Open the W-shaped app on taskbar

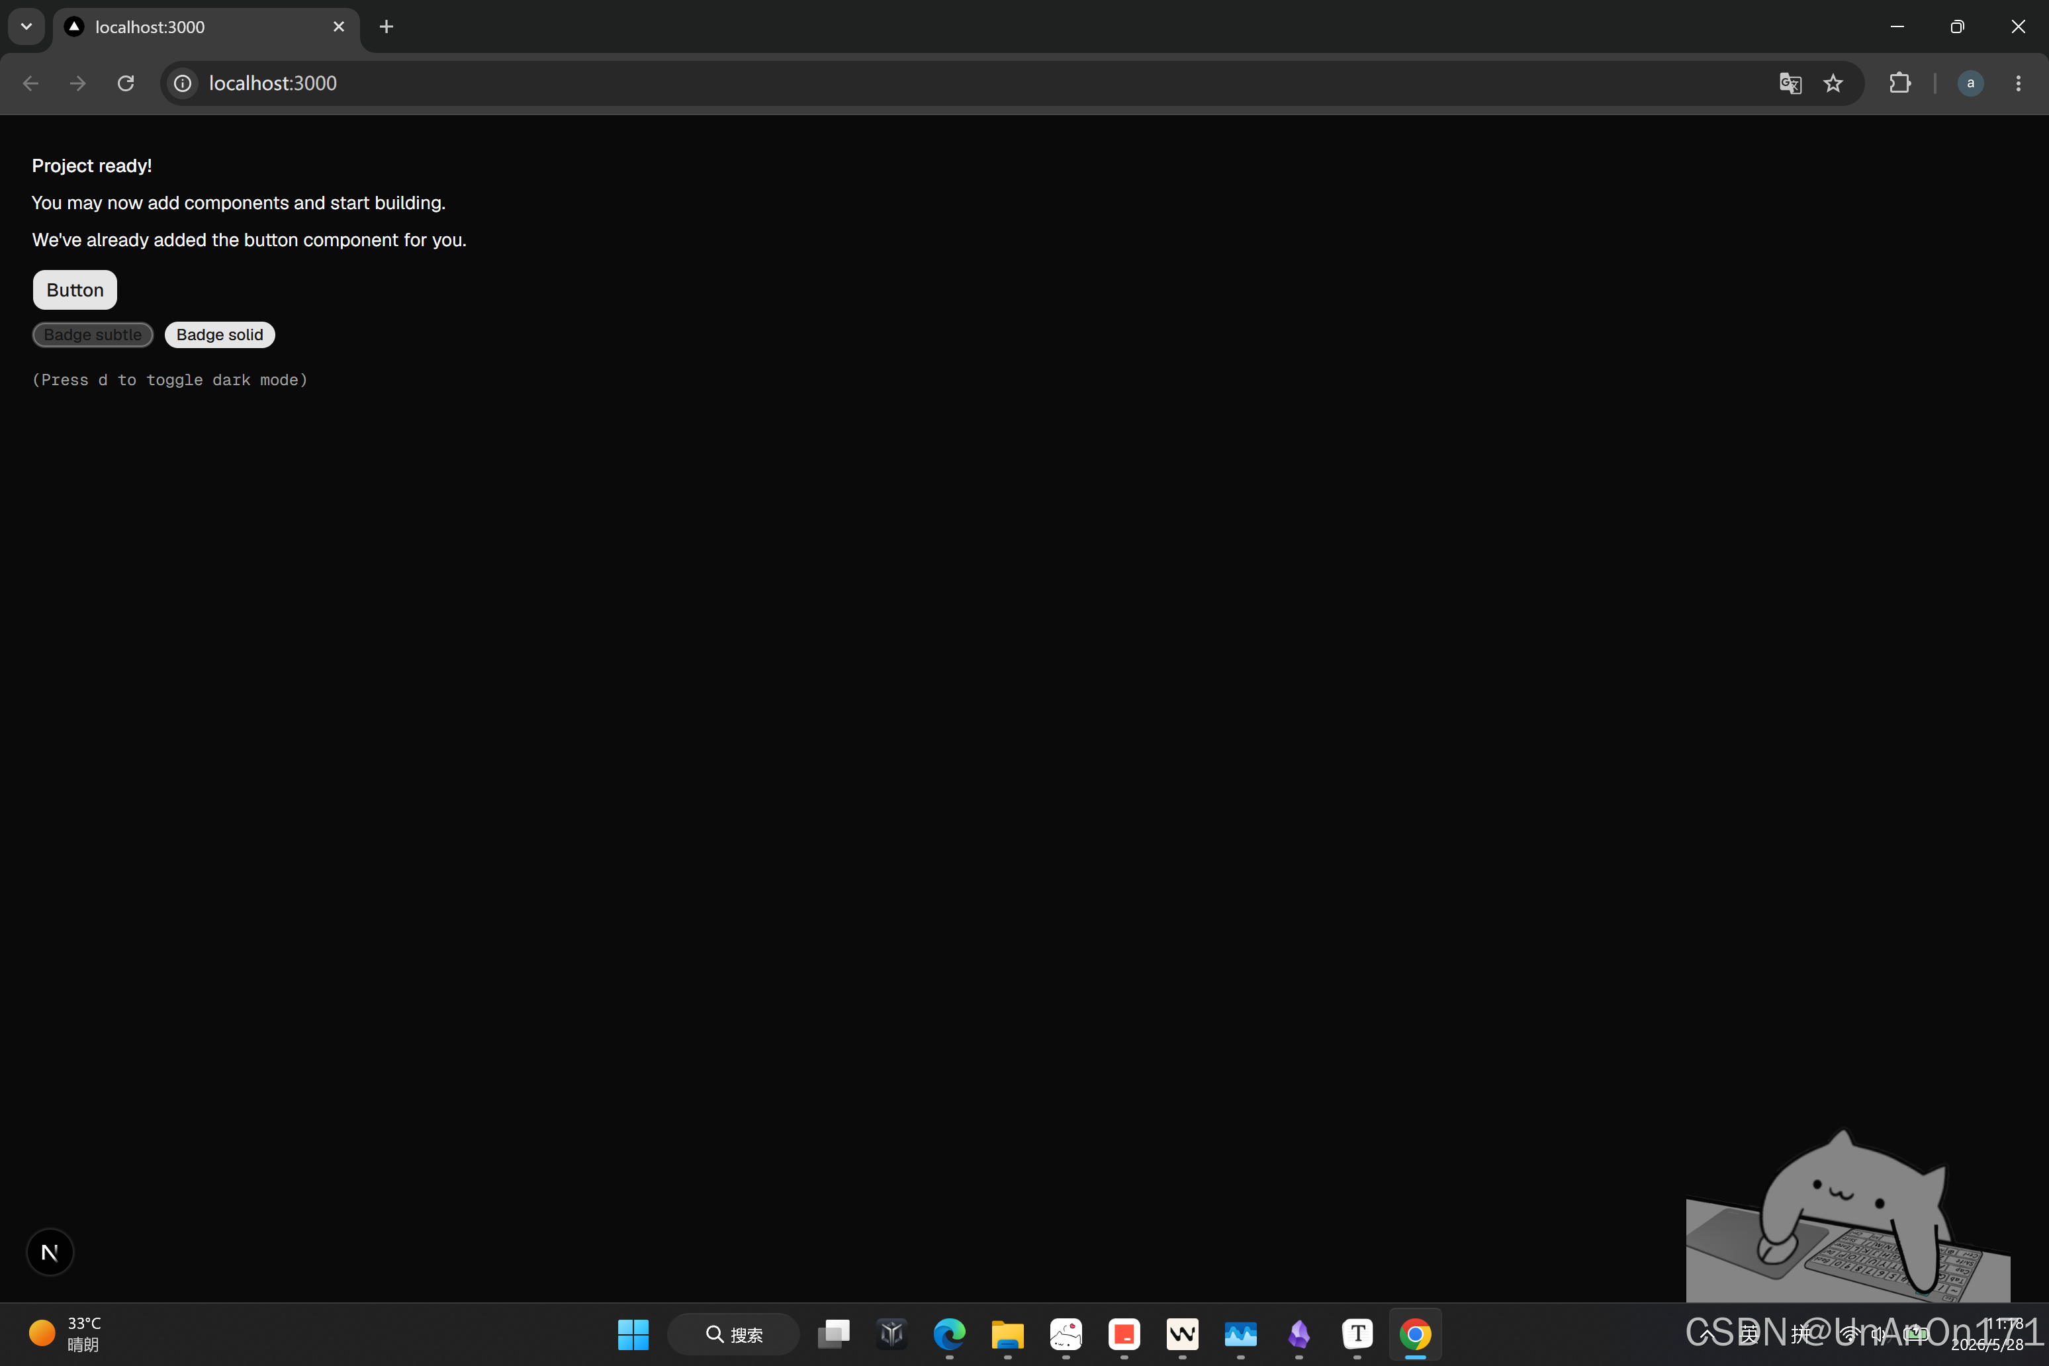click(1182, 1334)
